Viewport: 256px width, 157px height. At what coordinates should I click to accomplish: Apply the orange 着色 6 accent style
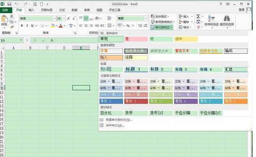coord(236,101)
